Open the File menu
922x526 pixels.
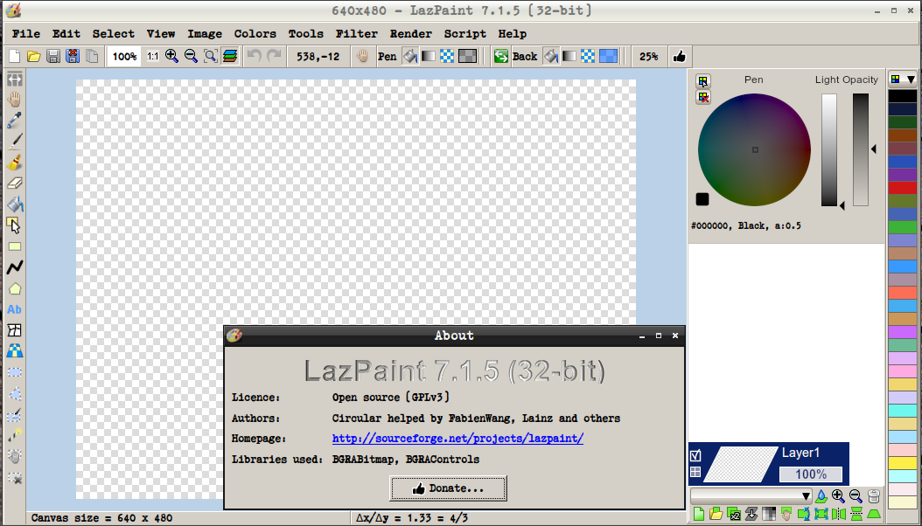coord(26,34)
